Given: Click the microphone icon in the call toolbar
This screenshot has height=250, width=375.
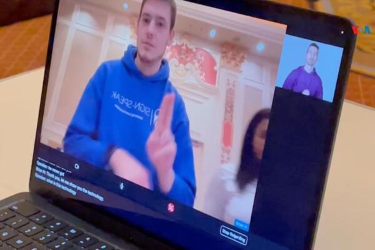Looking at the screenshot, I should coord(122,186).
